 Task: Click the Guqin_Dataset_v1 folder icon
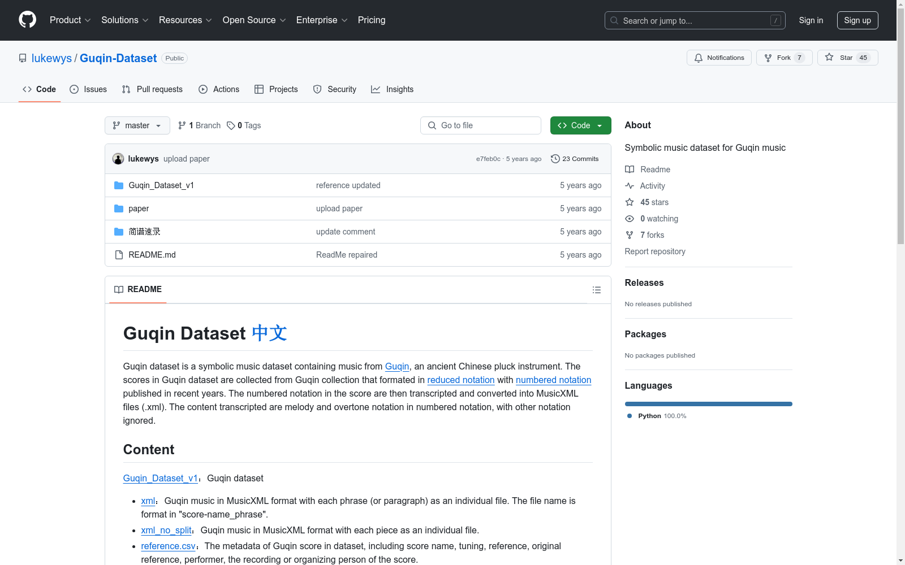tap(119, 185)
